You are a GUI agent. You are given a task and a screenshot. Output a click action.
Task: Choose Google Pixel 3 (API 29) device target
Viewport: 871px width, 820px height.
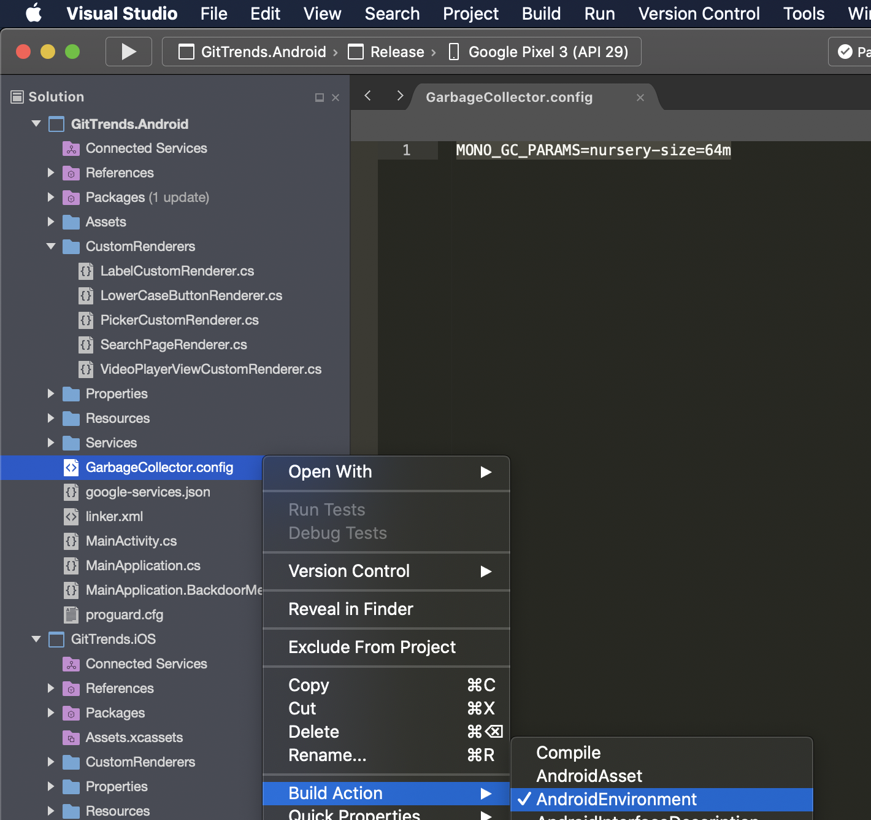539,52
